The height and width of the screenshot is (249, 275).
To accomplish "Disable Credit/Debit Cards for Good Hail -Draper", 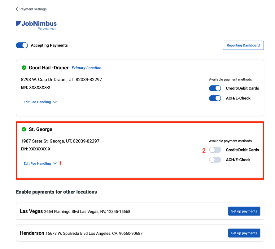I will coord(215,88).
